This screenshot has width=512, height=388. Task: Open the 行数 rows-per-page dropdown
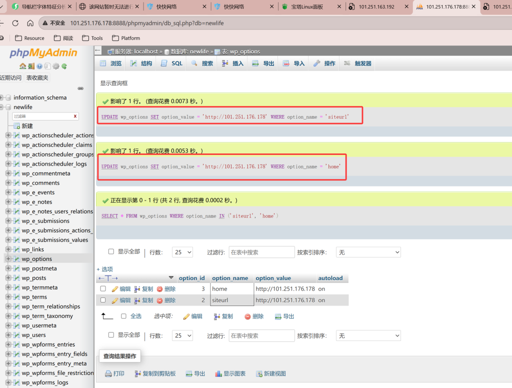pyautogui.click(x=182, y=252)
